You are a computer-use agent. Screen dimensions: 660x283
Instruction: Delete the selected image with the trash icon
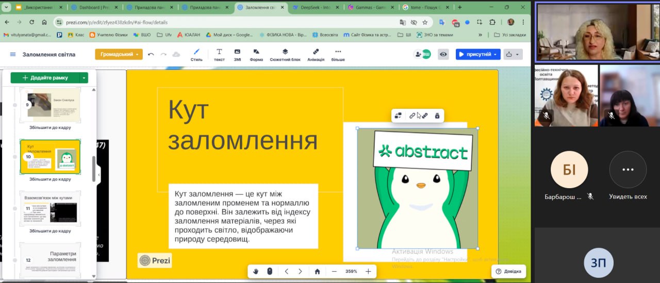click(x=437, y=115)
